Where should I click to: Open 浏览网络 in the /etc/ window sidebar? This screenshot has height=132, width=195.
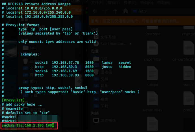105,121
